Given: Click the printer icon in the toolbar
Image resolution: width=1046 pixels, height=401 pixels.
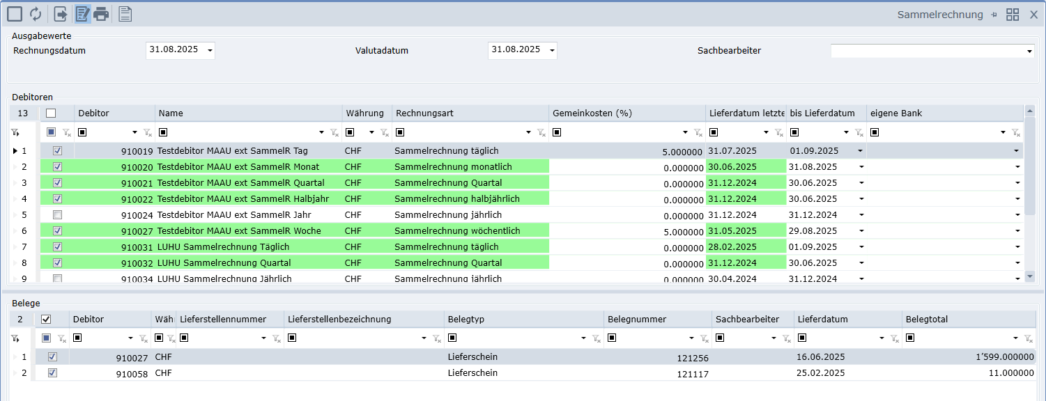Looking at the screenshot, I should [102, 14].
